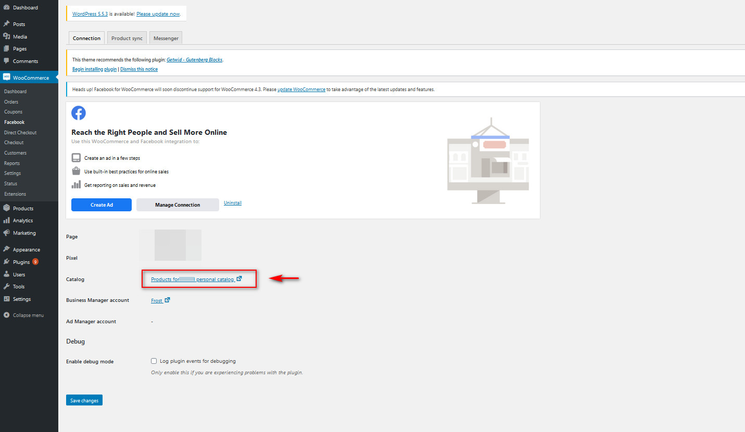Click Begin installing plugin link
This screenshot has width=745, height=432.
pyautogui.click(x=94, y=69)
